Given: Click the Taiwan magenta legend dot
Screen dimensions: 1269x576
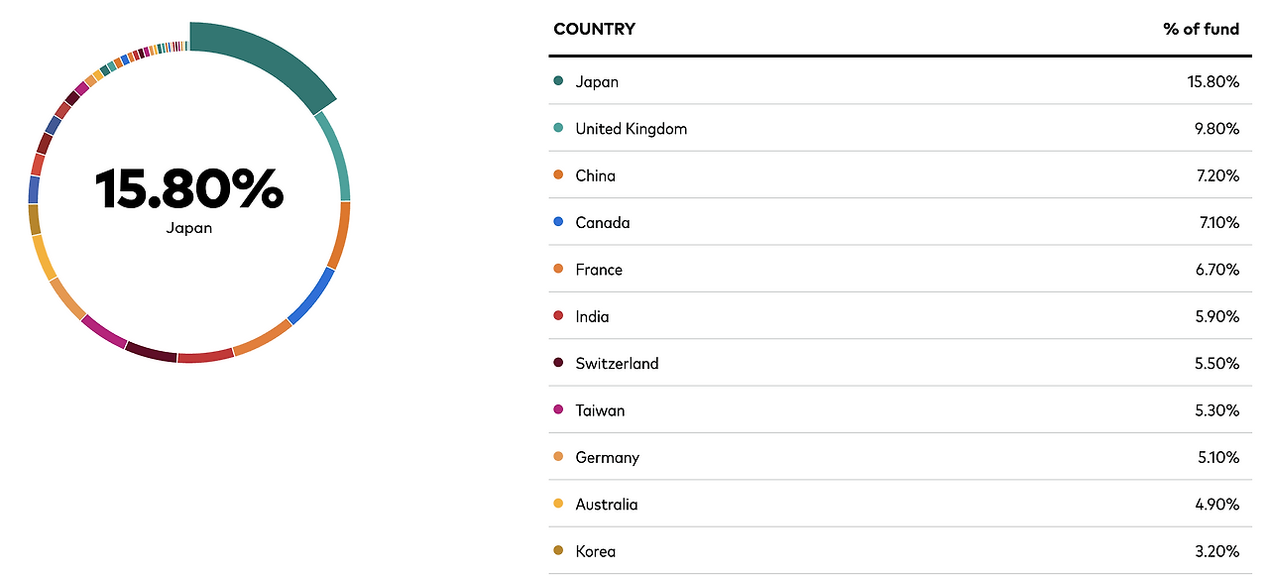Looking at the screenshot, I should (x=558, y=410).
